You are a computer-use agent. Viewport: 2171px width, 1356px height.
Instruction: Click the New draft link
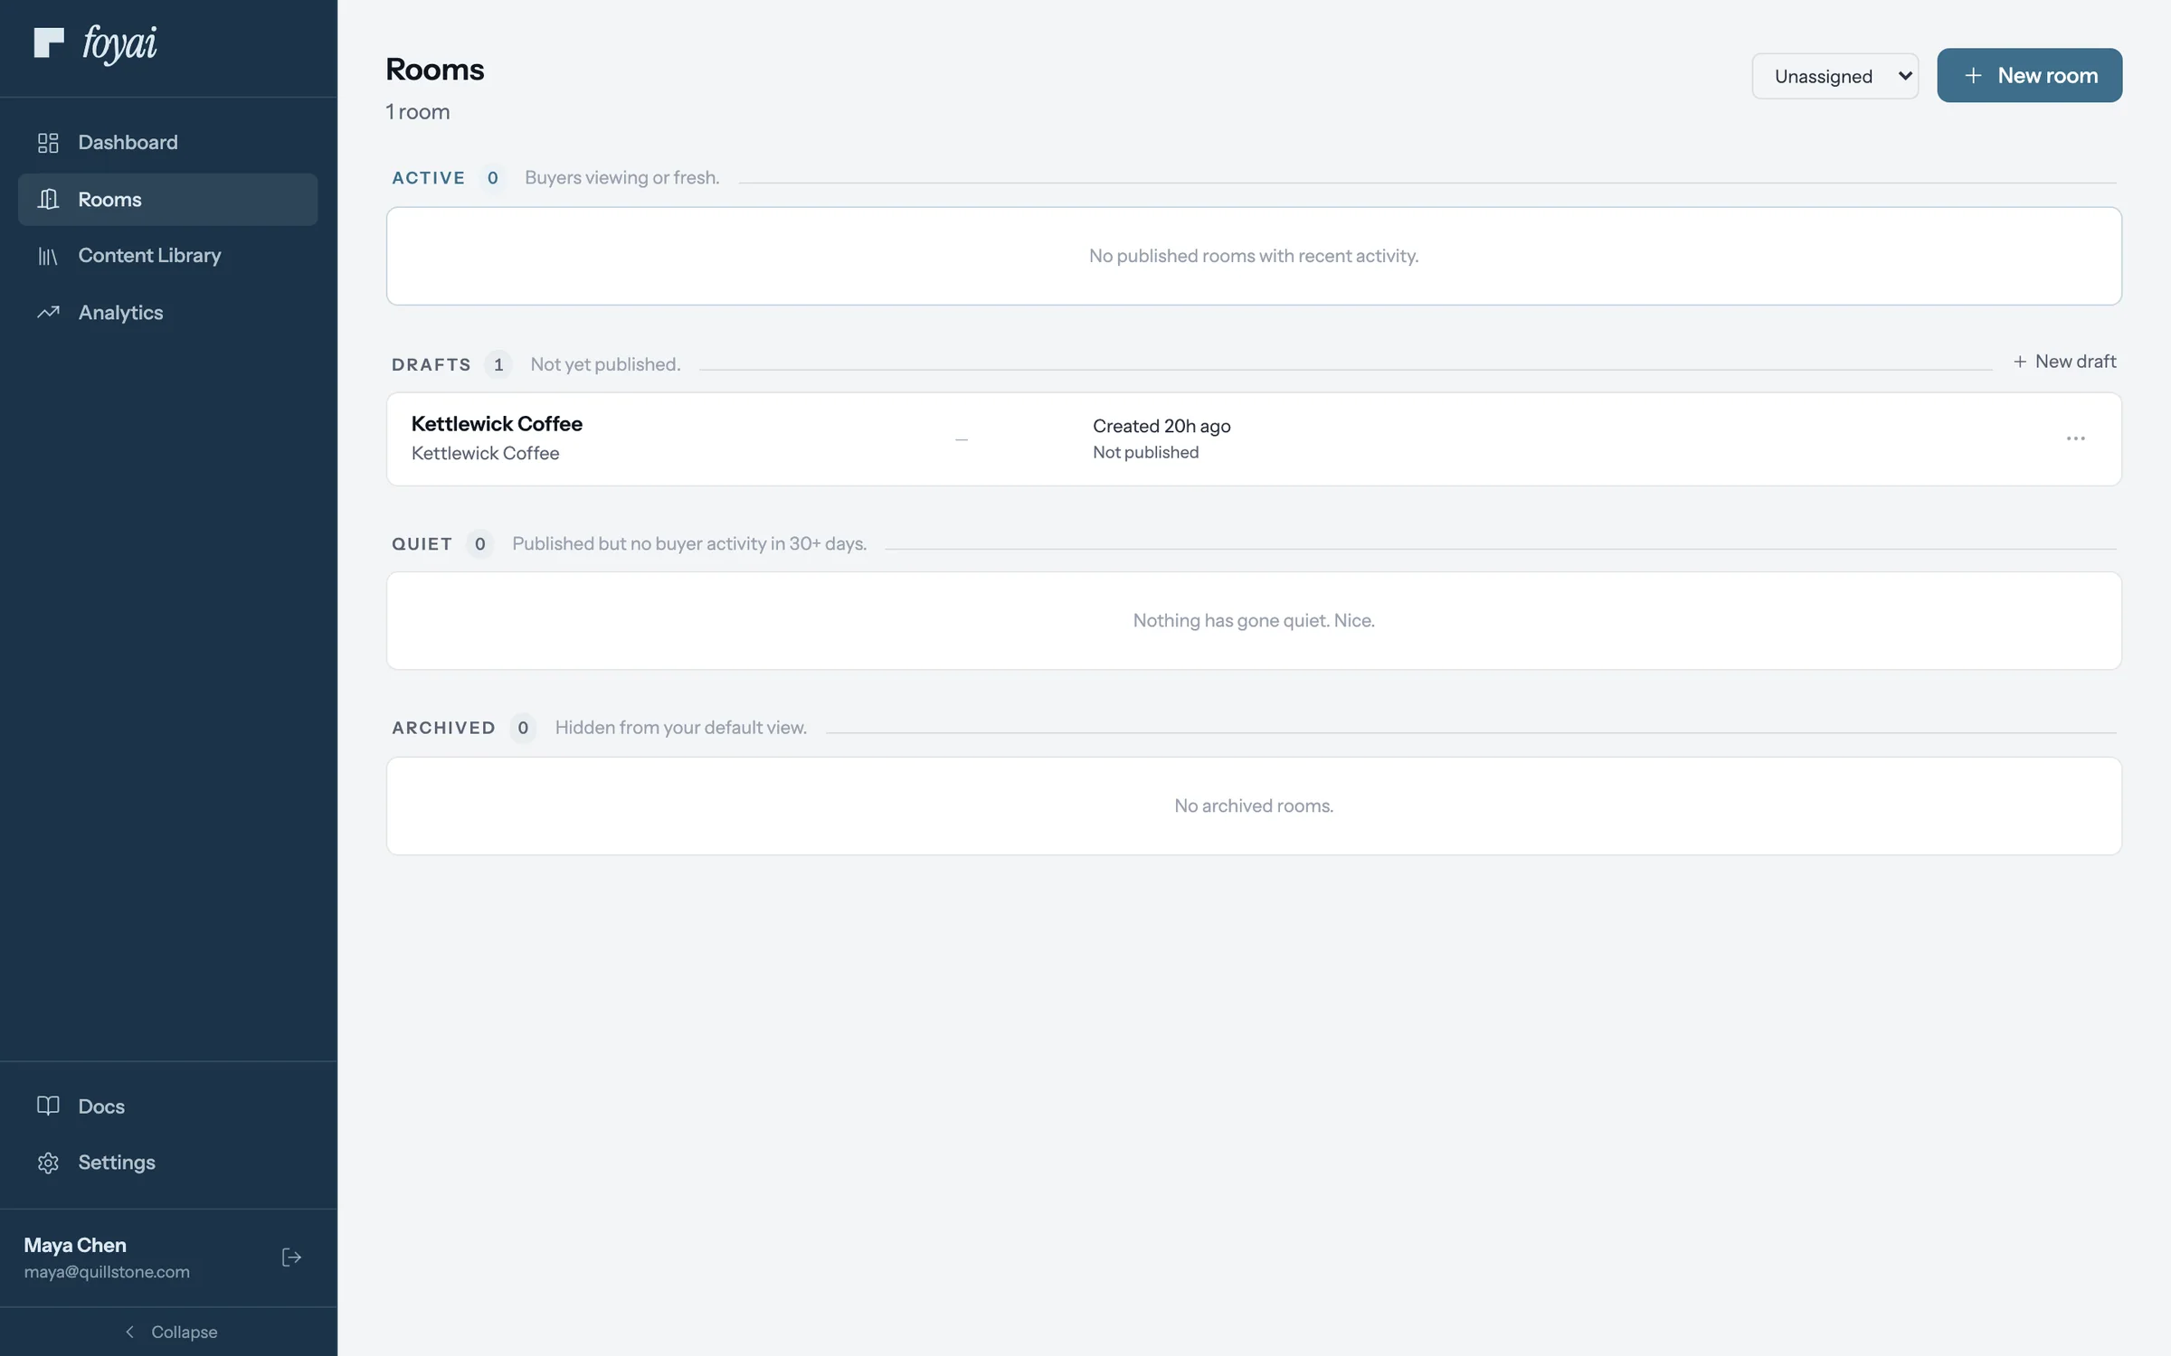coord(2064,362)
